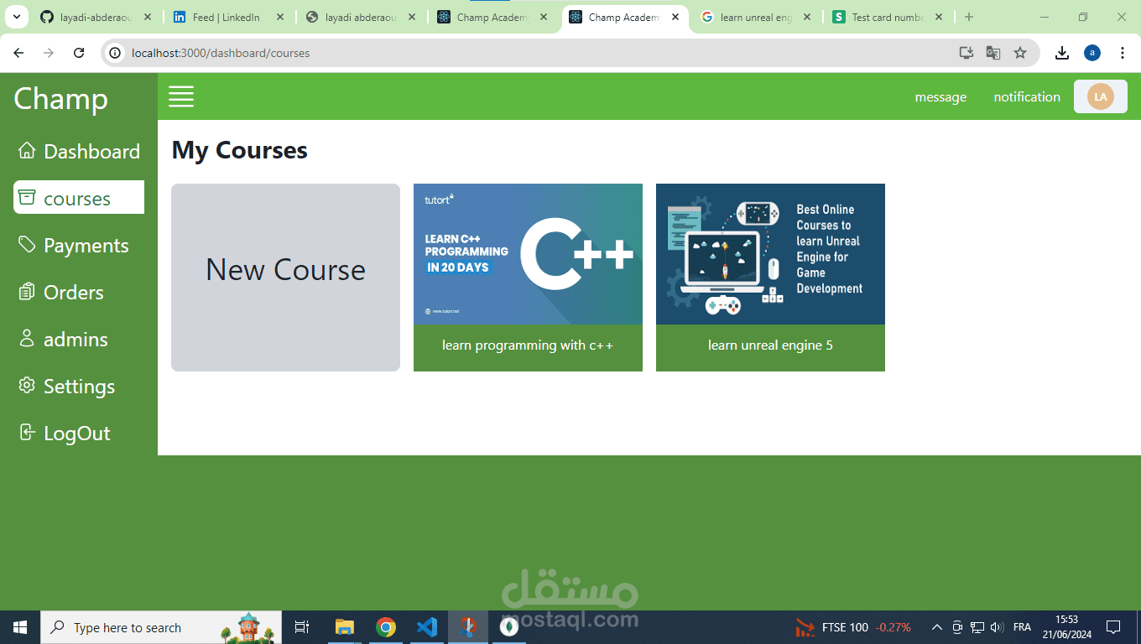The height and width of the screenshot is (644, 1141).
Task: Open the hamburger menu icon
Action: pyautogui.click(x=181, y=96)
